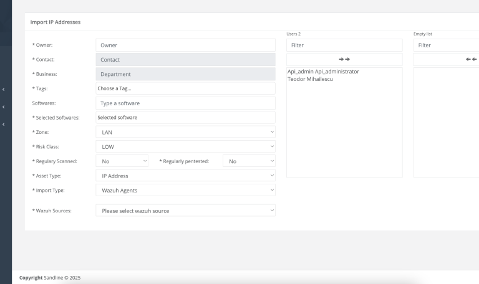Screen dimensions: 479x284
Task: Click the Choose a Tag field
Action: [185, 88]
